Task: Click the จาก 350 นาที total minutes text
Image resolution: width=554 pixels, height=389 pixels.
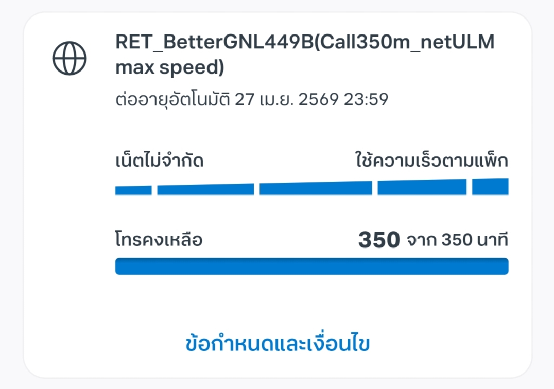Action: pyautogui.click(x=458, y=240)
